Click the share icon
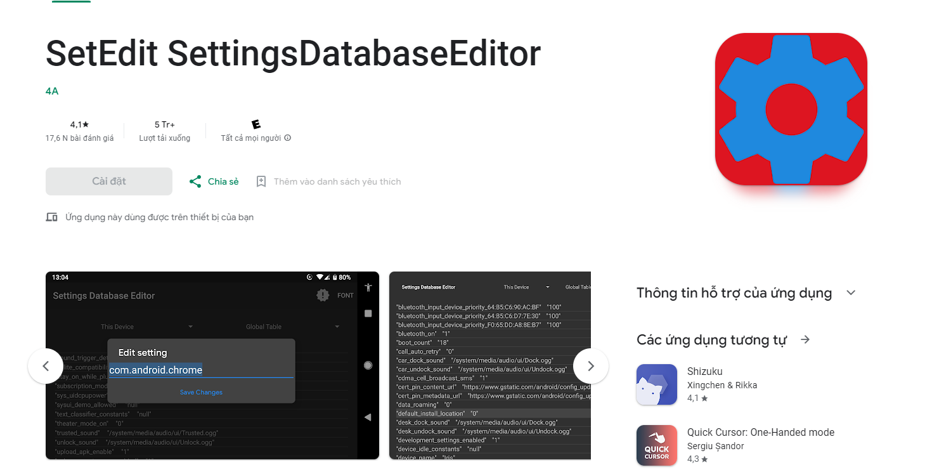 tap(195, 181)
